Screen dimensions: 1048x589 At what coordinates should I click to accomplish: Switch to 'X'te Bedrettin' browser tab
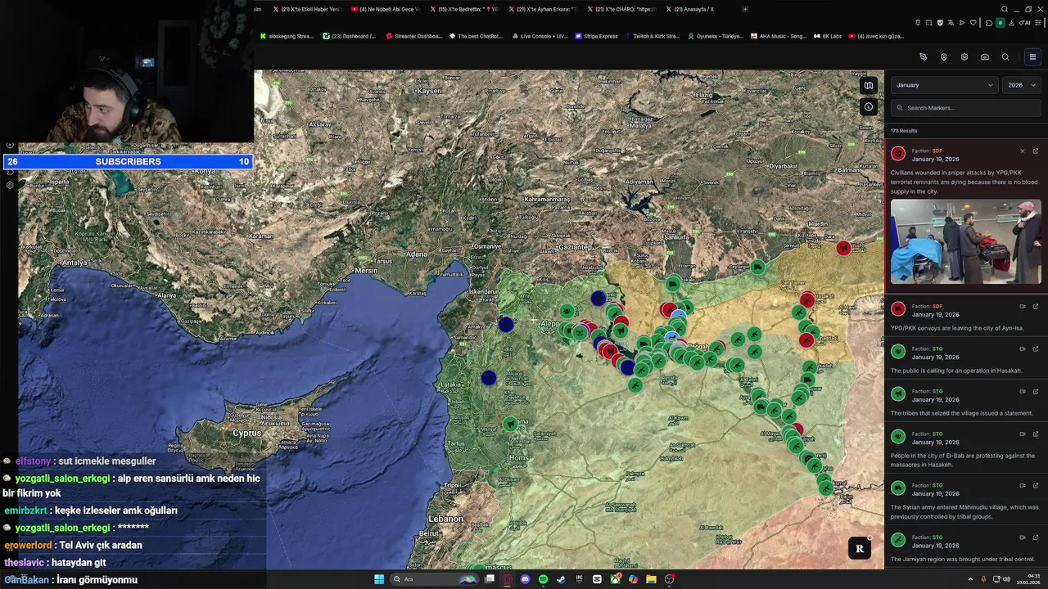tap(464, 9)
